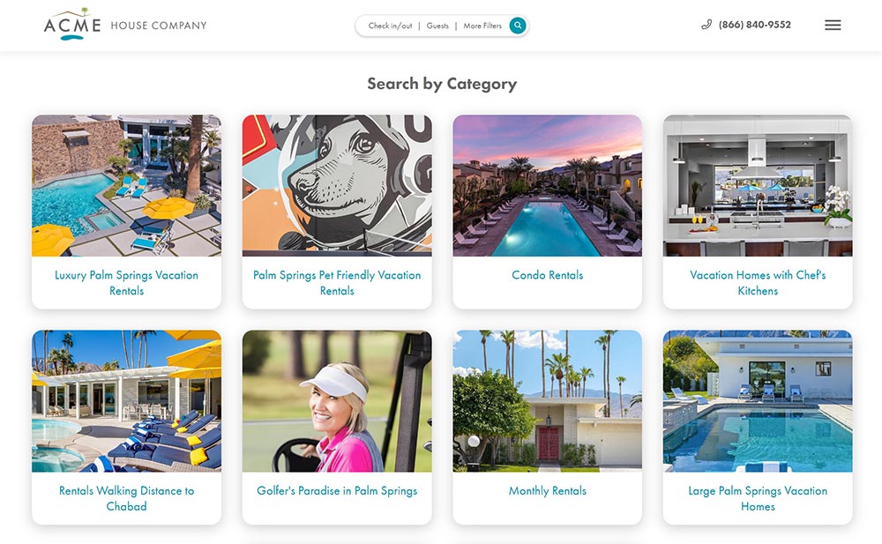Image resolution: width=882 pixels, height=544 pixels.
Task: Open the Check in/out date selector
Action: click(390, 26)
